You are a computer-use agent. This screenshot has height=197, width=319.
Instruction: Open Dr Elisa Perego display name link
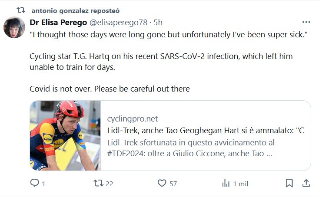58,22
